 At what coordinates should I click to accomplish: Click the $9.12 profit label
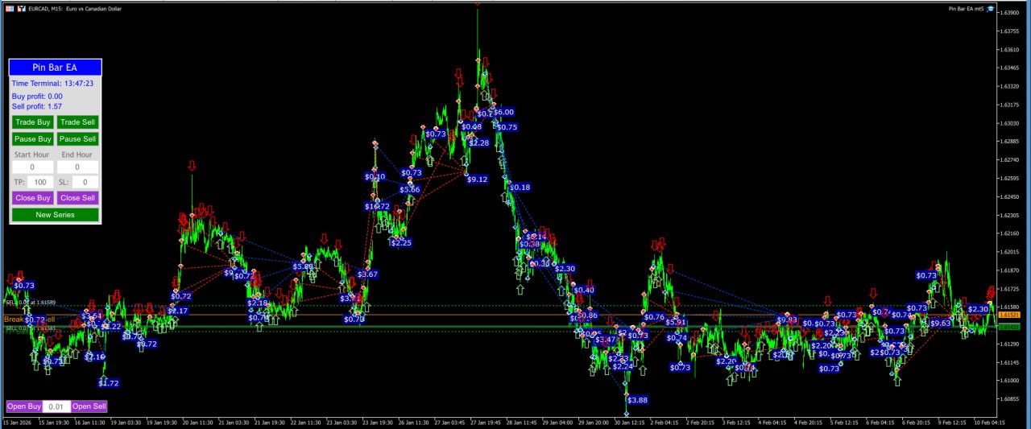[x=477, y=179]
